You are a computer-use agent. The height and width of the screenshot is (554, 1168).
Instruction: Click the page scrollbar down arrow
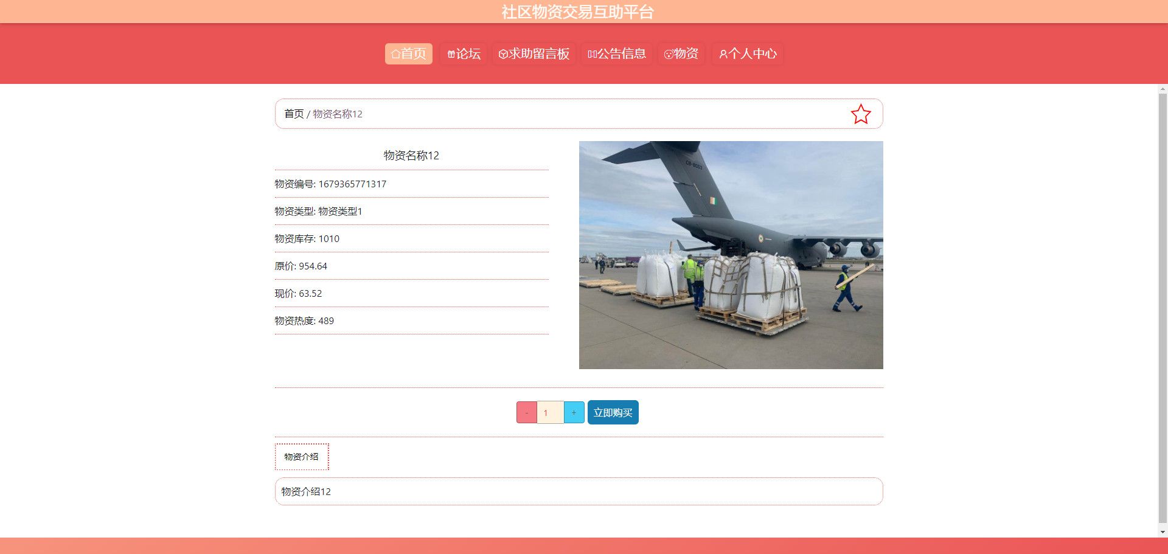pyautogui.click(x=1163, y=532)
